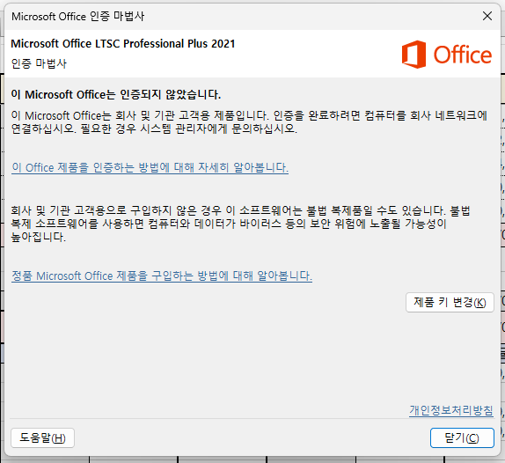Click the Office logo icon
Viewport: 505px width, 463px height.
pos(446,54)
